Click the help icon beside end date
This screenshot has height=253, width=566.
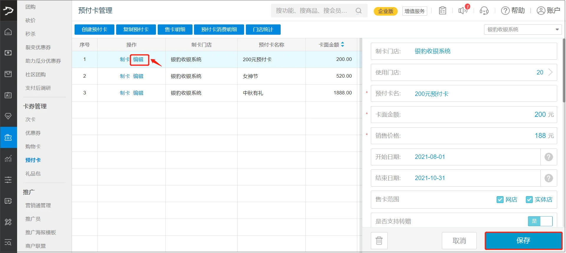[x=548, y=178]
